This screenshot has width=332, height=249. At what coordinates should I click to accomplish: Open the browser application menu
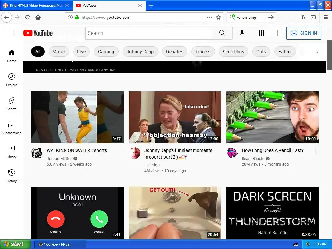[326, 18]
